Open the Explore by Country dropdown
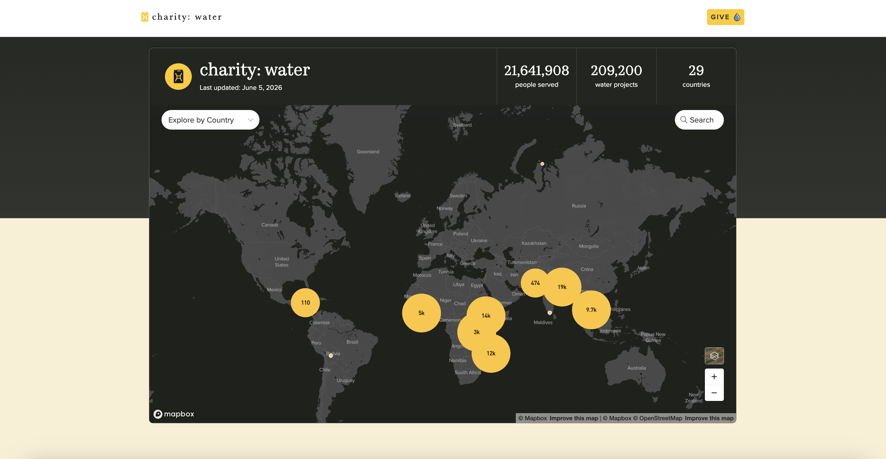 (x=210, y=120)
